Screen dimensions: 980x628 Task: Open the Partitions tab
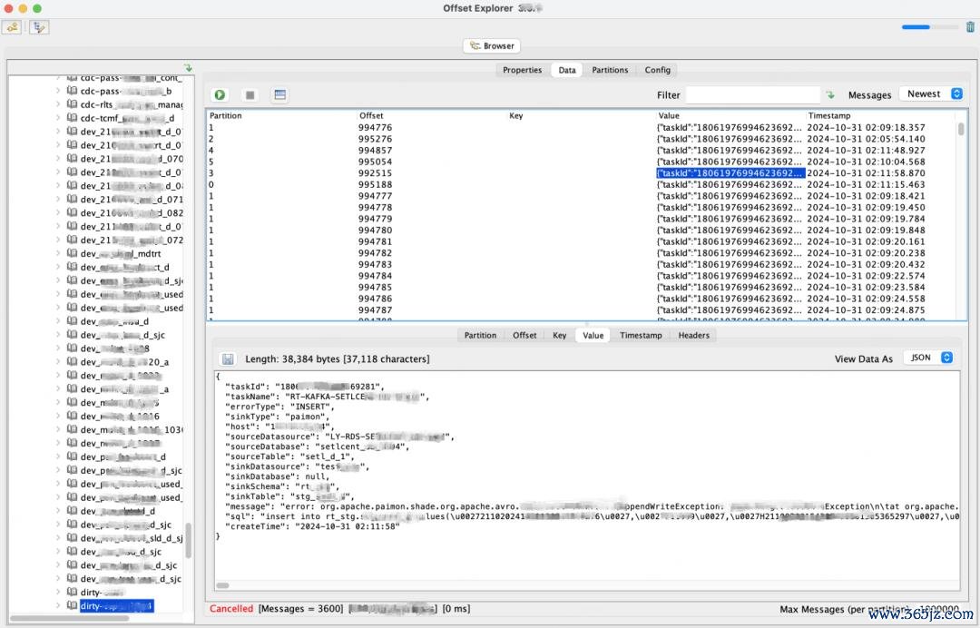[610, 70]
